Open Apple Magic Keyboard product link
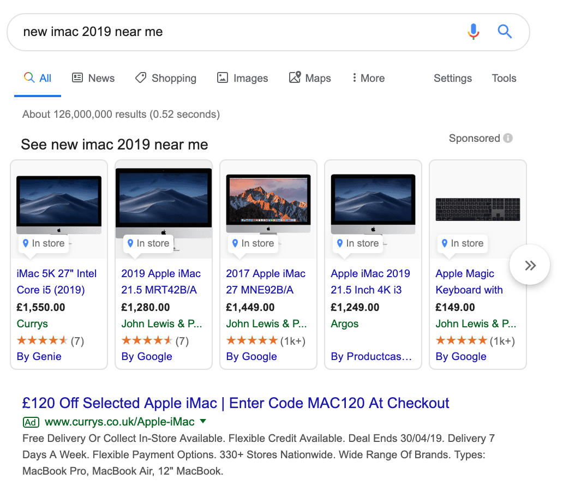Screen dimensions: 563x491 coord(469,282)
